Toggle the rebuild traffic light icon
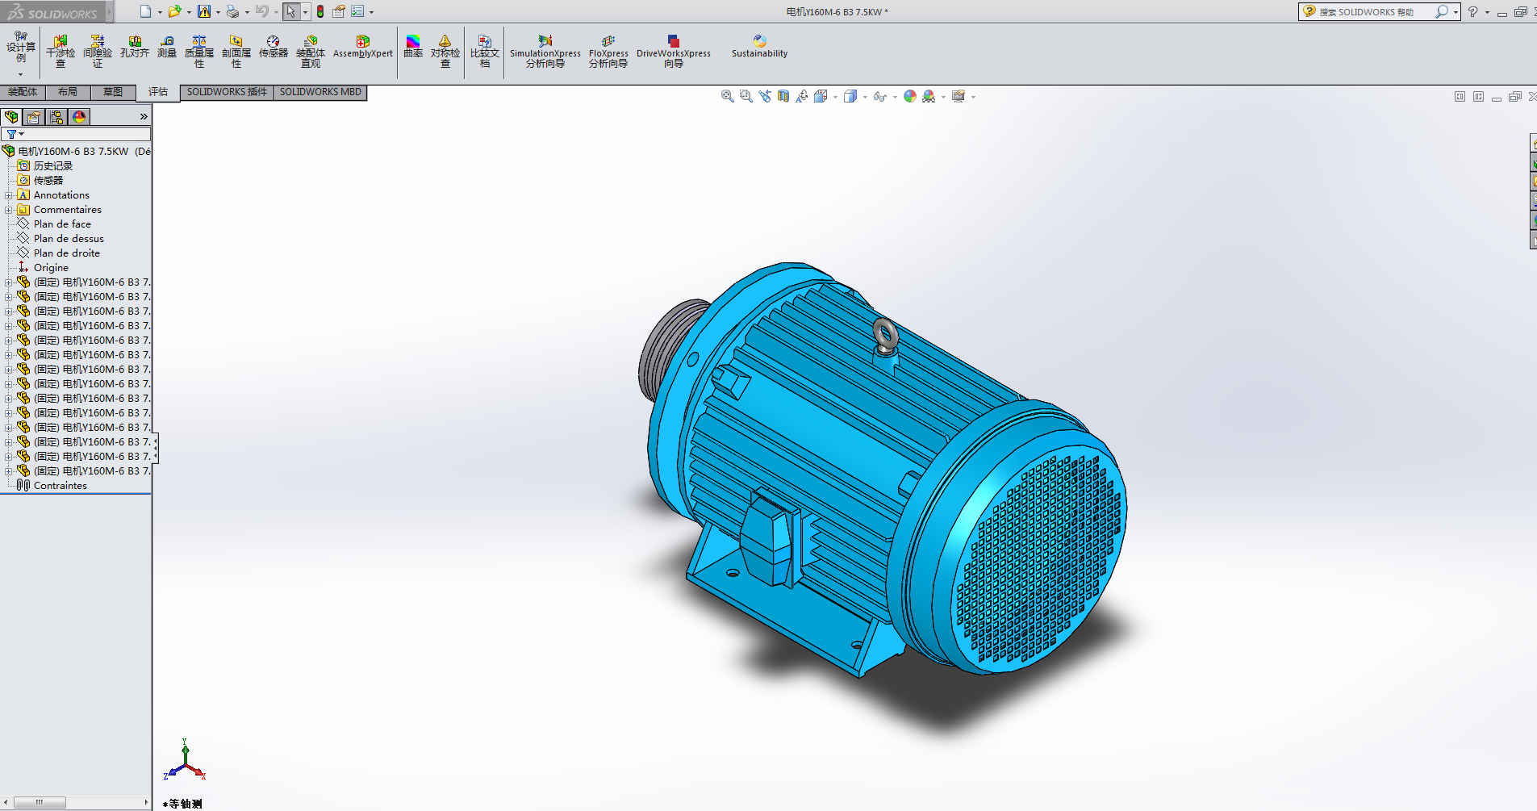1537x811 pixels. pos(320,11)
